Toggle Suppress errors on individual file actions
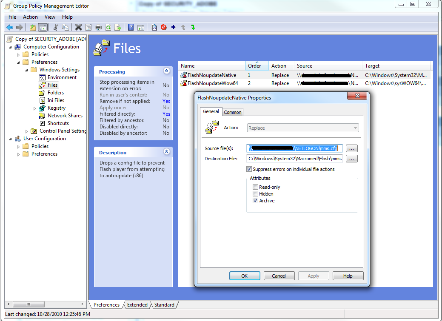 tap(249, 169)
